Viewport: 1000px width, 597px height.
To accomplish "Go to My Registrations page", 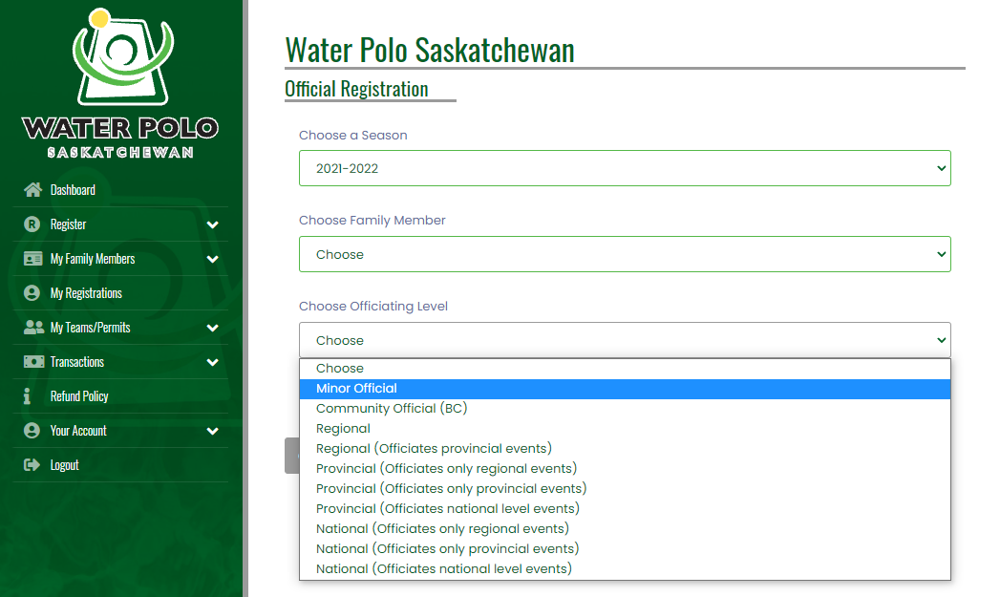I will pos(86,293).
